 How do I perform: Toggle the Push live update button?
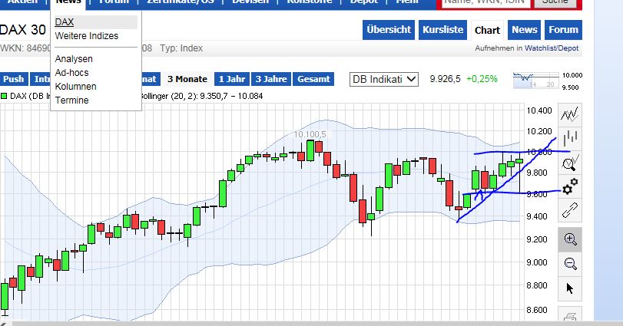click(14, 79)
